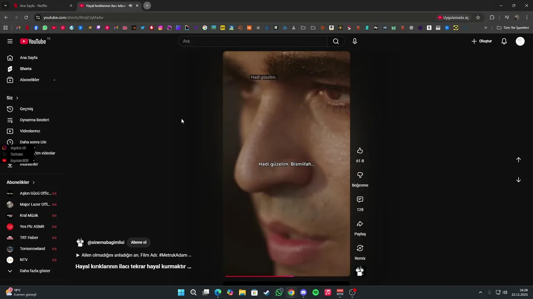
Task: Open Discord from the taskbar
Action: tap(303, 292)
